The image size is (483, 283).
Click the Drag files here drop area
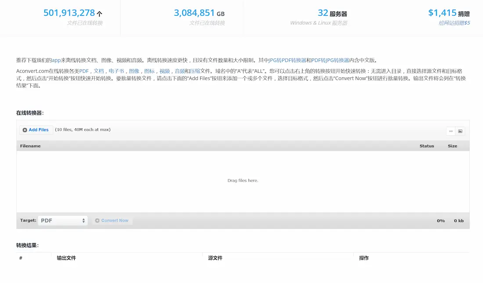click(243, 181)
